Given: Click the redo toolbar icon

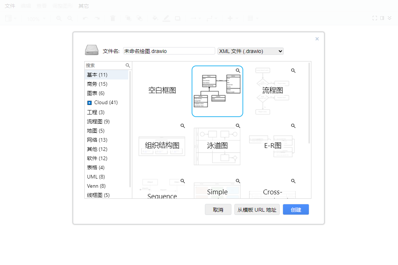Looking at the screenshot, I should (97, 18).
